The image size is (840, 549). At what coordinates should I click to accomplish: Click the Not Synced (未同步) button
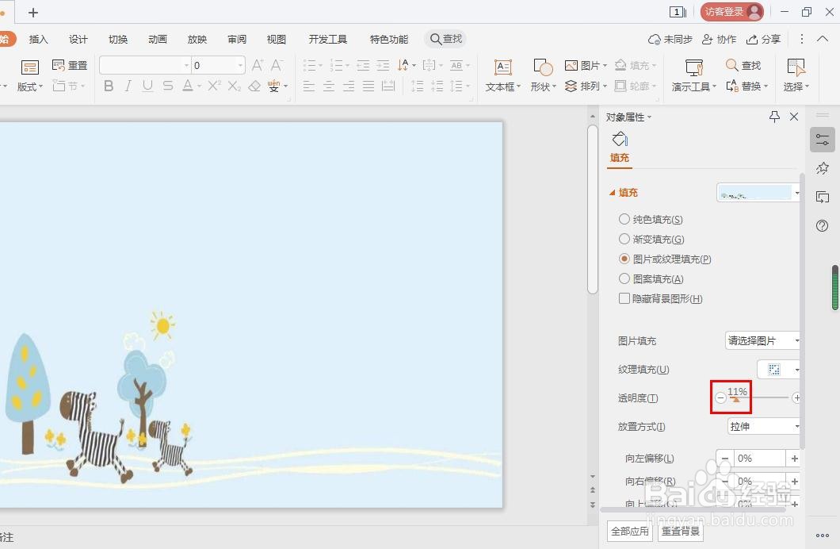[670, 39]
